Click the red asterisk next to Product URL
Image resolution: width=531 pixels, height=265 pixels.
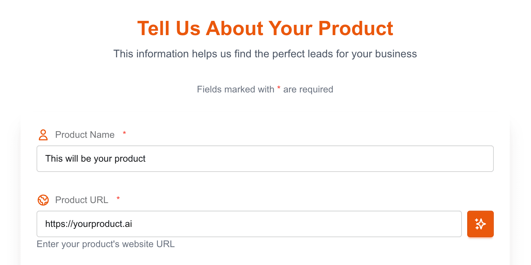(118, 199)
